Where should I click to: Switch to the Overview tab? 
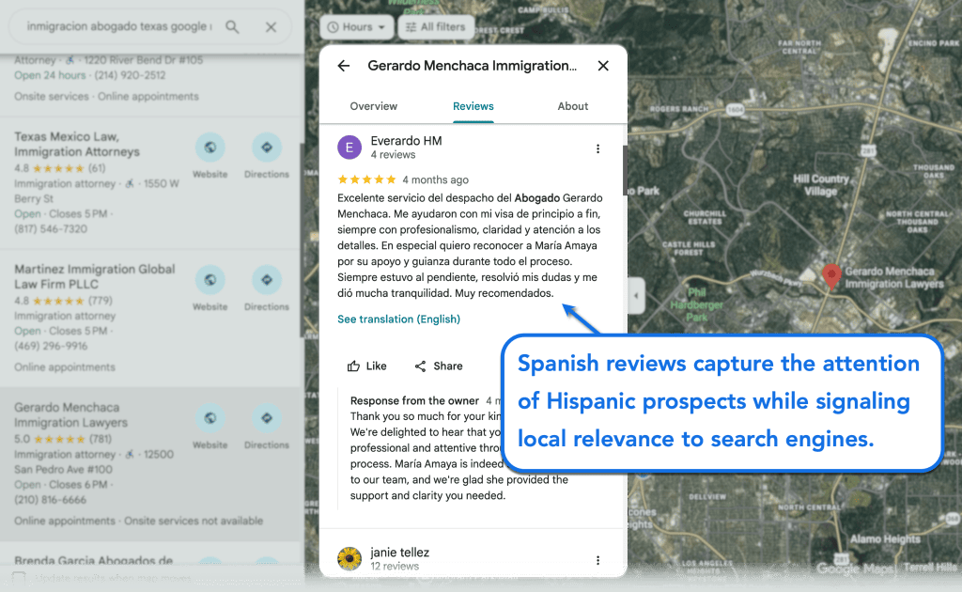(x=374, y=106)
